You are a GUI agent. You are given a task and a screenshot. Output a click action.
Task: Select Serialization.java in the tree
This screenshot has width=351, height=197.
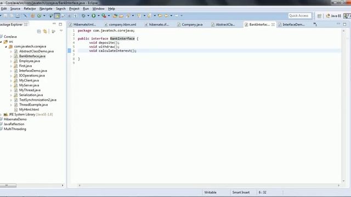(31, 95)
